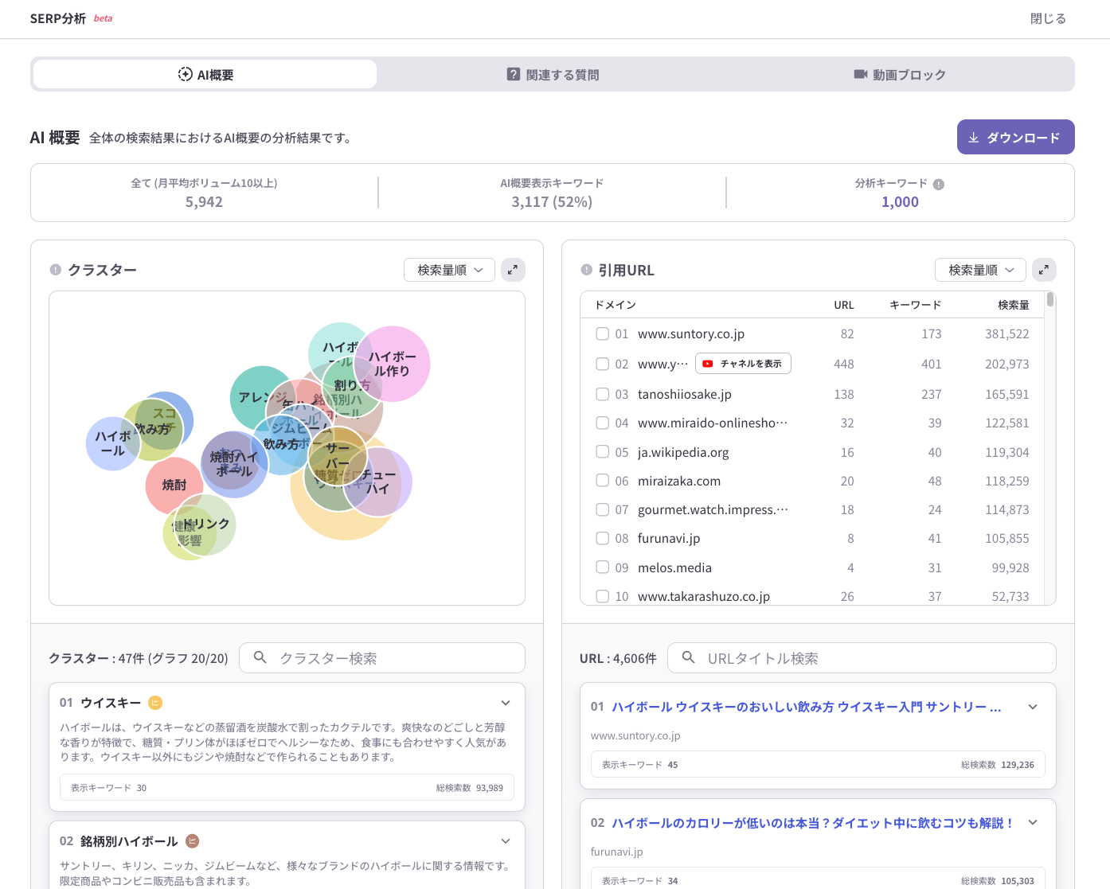
Task: Click the 分析キーワード 1,000 value
Action: 900,201
